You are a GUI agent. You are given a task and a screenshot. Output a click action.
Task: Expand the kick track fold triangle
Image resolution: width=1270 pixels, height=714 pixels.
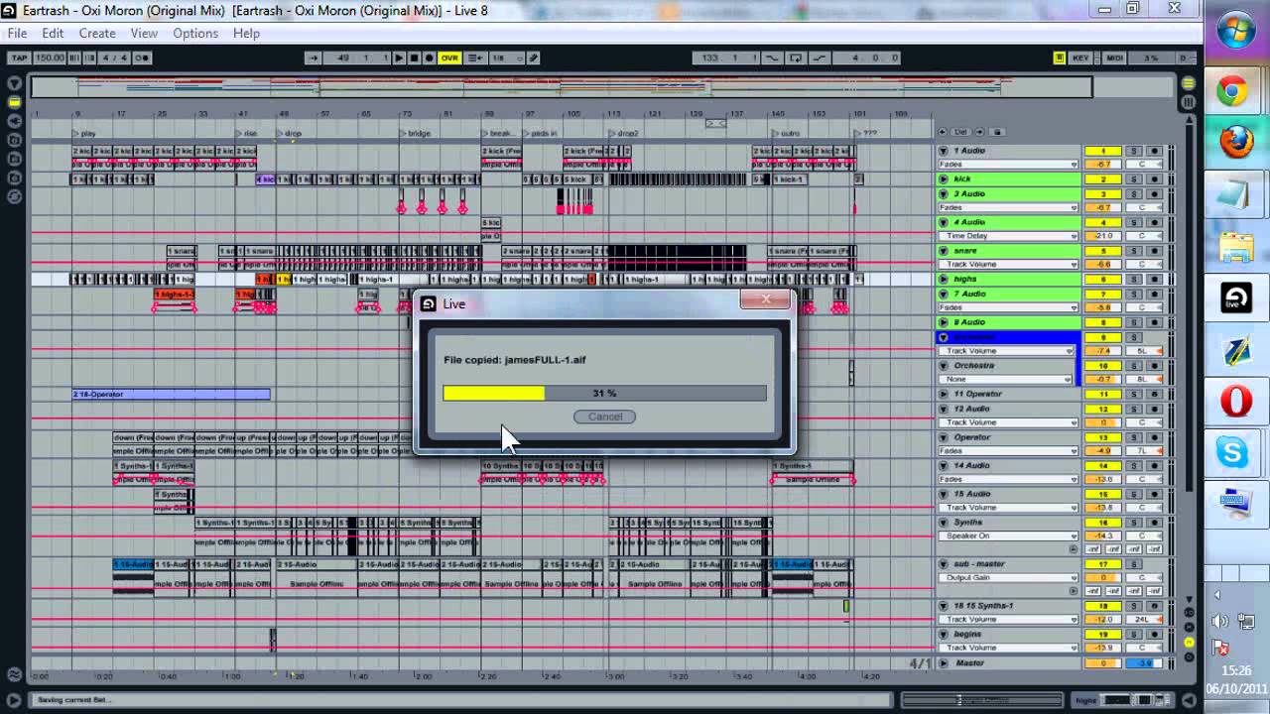coord(944,179)
